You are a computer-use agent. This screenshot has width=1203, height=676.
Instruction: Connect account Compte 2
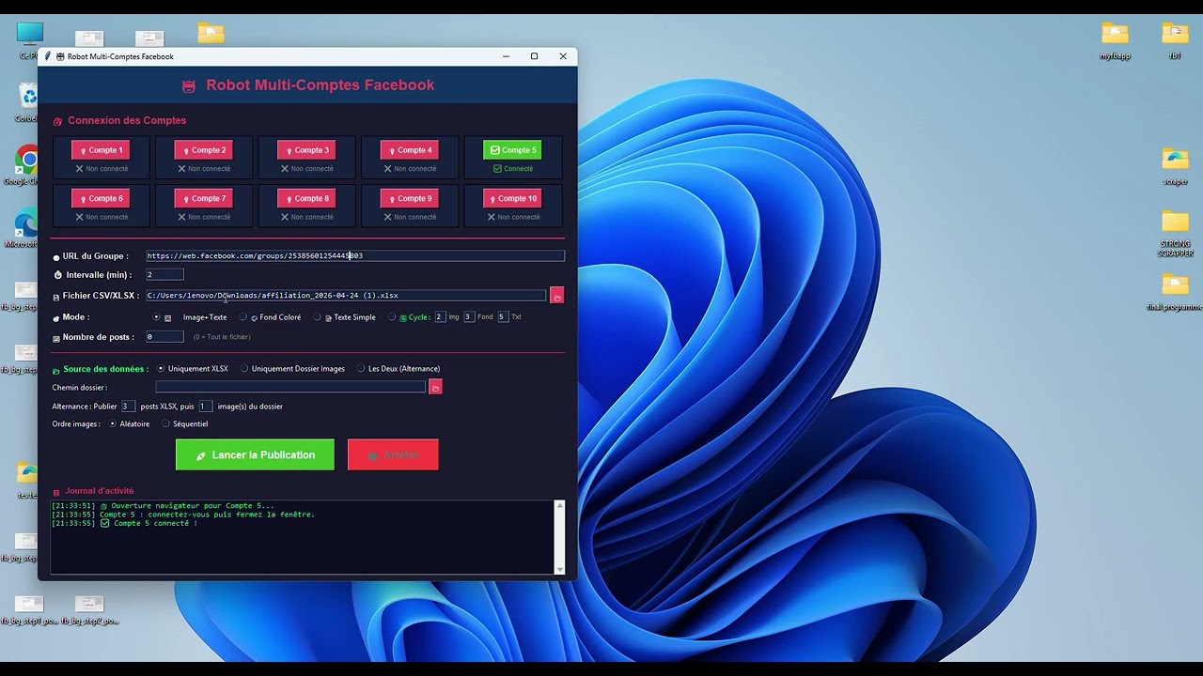[x=204, y=150]
